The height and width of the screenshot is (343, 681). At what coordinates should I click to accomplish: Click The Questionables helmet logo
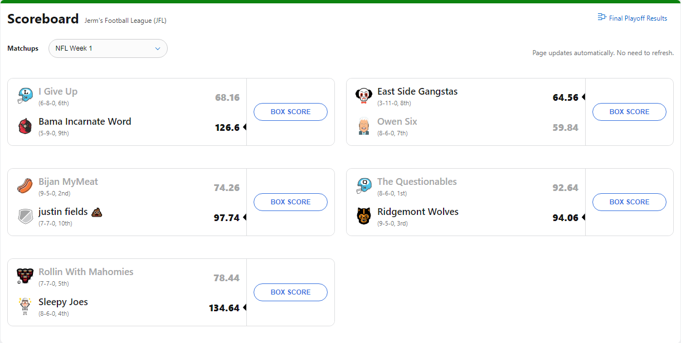point(364,186)
